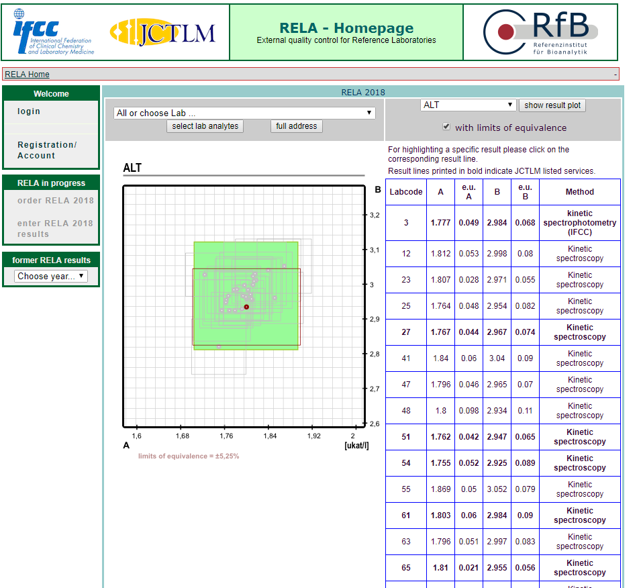639x588 pixels.
Task: Click the 'RELA 2018' panel title
Action: tap(363, 92)
